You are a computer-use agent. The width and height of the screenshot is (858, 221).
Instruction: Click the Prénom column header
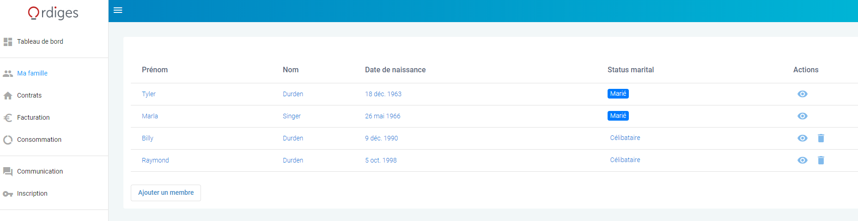155,70
